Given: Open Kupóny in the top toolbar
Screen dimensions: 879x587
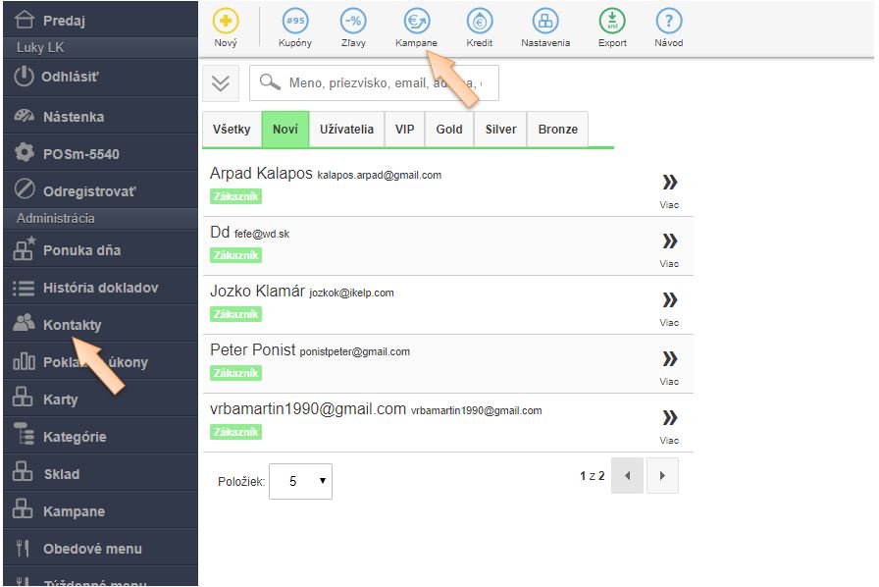Looking at the screenshot, I should pyautogui.click(x=295, y=22).
